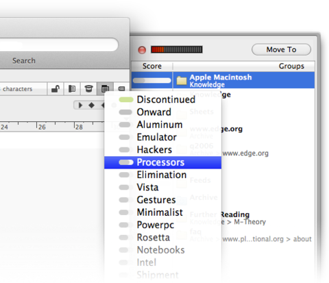Click the Move To button
The height and width of the screenshot is (283, 329).
coord(281,49)
